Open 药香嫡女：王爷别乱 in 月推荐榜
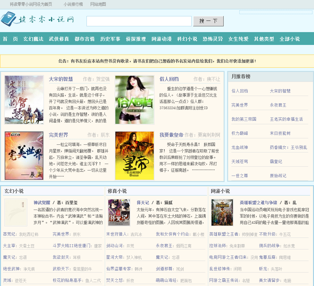The height and width of the screenshot is (286, 314). pos(288,147)
